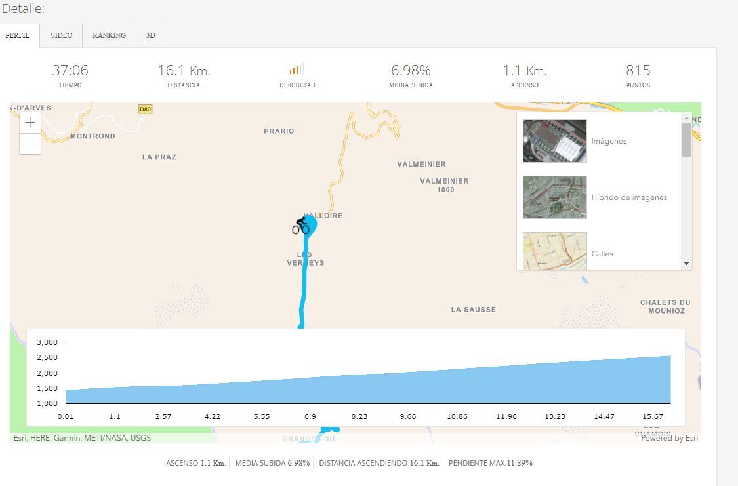Click the 815 PUNTOS value

638,71
